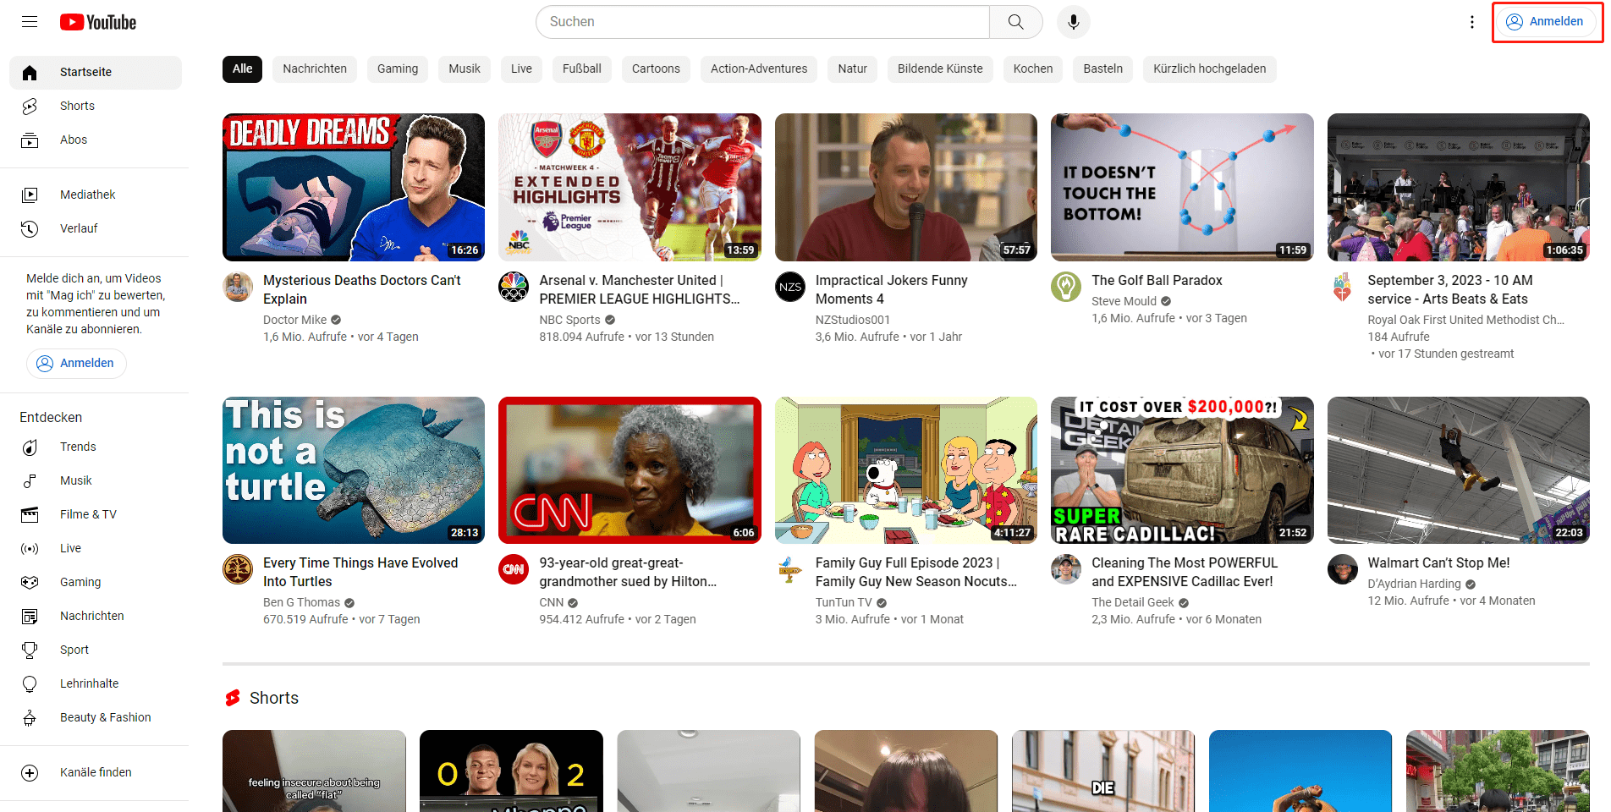
Task: Open CNN channel avatar
Action: coord(514,570)
